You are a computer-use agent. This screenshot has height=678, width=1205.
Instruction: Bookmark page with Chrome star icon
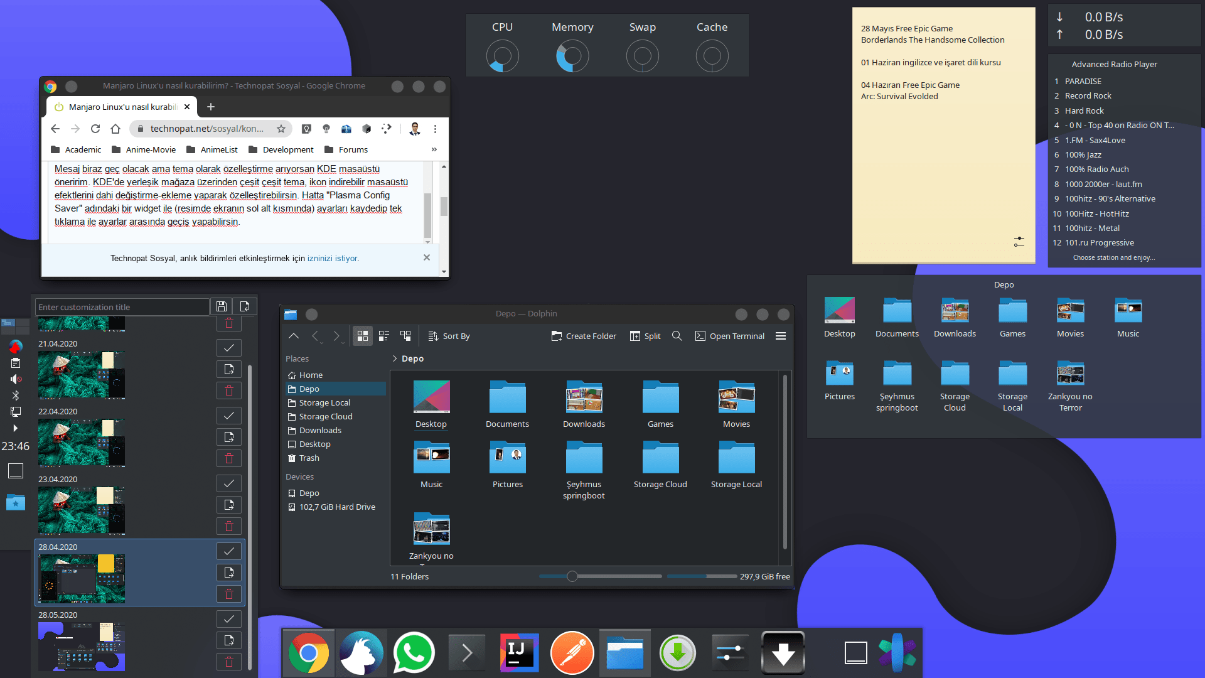tap(281, 129)
